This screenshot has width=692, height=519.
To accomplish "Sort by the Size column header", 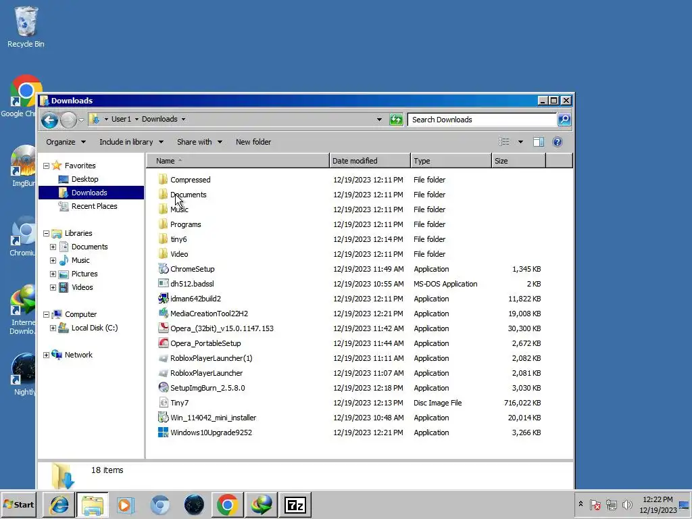I will 518,161.
